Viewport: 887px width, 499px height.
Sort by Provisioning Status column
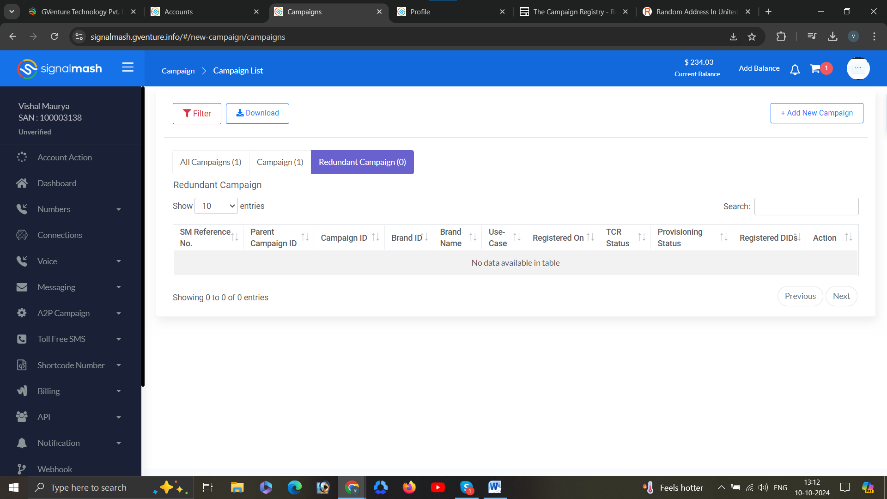pyautogui.click(x=692, y=237)
